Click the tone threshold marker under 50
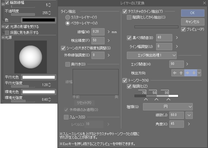 pos(156,99)
